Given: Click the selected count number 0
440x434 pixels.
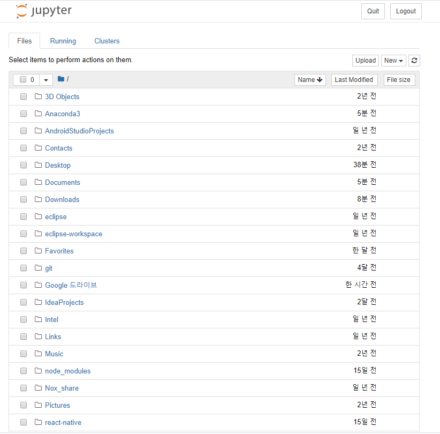Looking at the screenshot, I should [x=32, y=80].
